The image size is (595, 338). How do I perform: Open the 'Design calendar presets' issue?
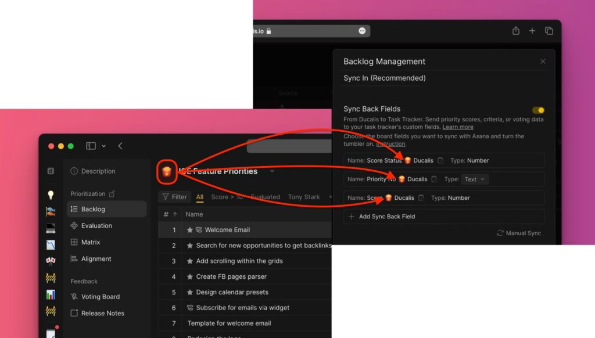pyautogui.click(x=232, y=292)
